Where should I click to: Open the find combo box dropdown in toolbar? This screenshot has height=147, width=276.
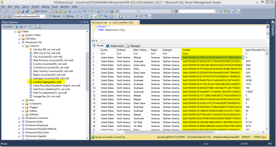click(x=215, y=11)
